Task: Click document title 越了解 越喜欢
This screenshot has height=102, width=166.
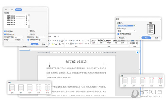Action: 76,62
